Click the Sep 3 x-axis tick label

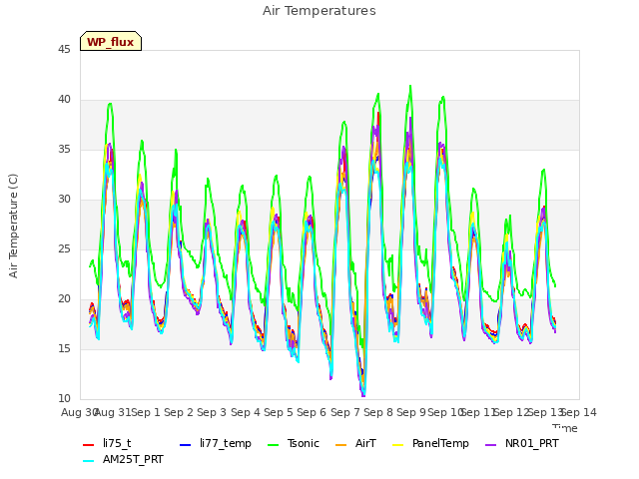click(x=212, y=412)
